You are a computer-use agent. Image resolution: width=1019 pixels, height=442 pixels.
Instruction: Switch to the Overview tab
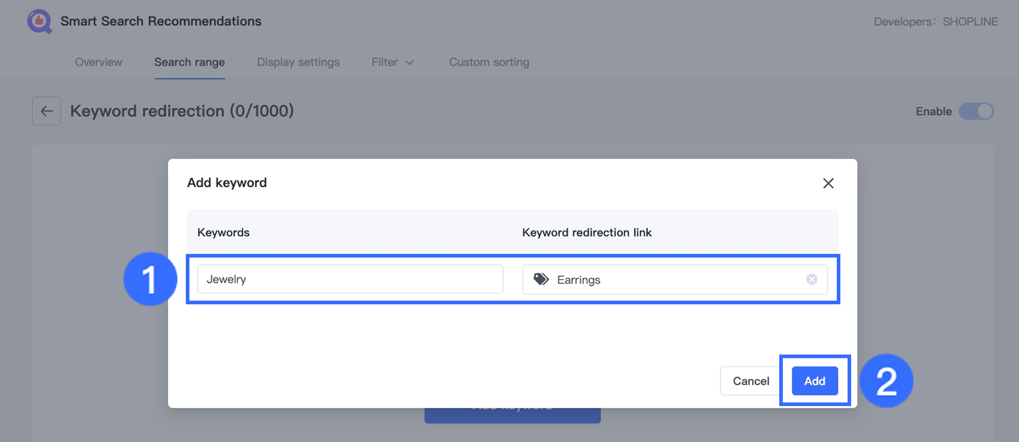pos(98,62)
